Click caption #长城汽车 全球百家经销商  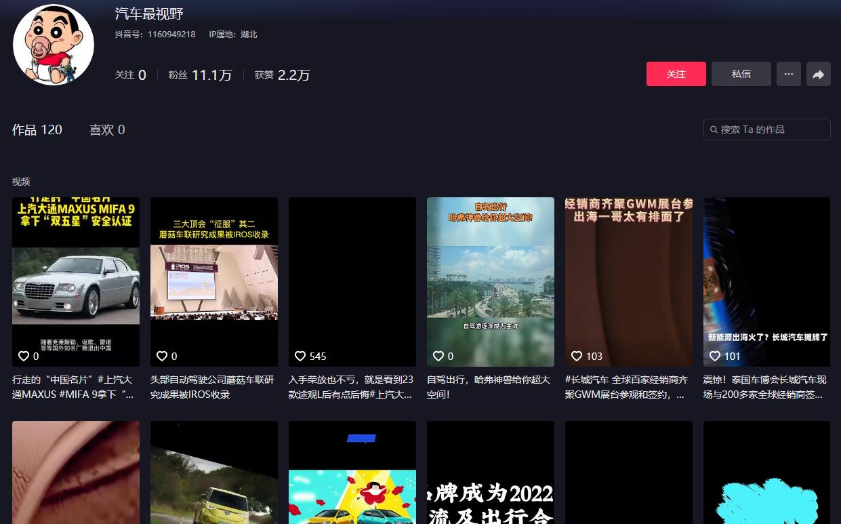coord(627,387)
